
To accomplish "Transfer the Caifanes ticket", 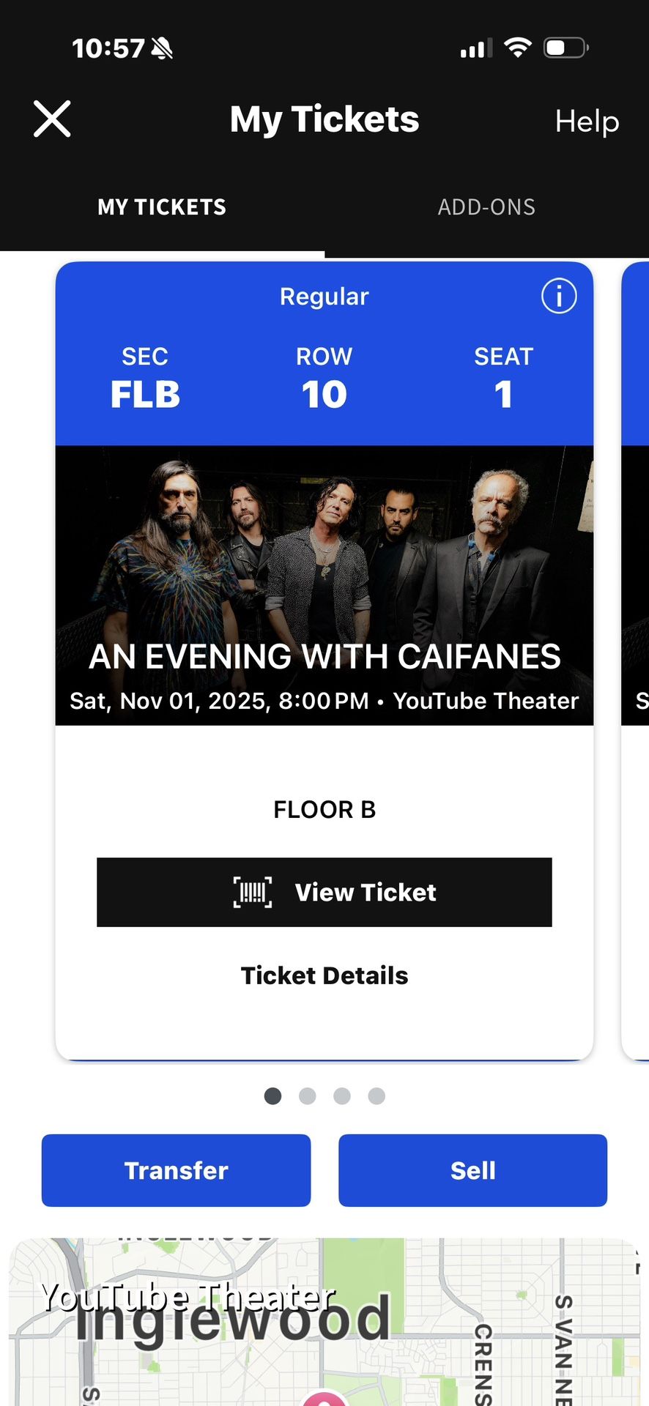I will click(x=176, y=1169).
